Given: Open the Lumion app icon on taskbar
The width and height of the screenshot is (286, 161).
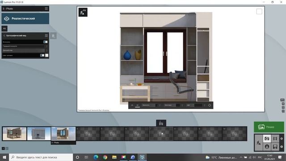Looking at the screenshot, I should click(142, 157).
